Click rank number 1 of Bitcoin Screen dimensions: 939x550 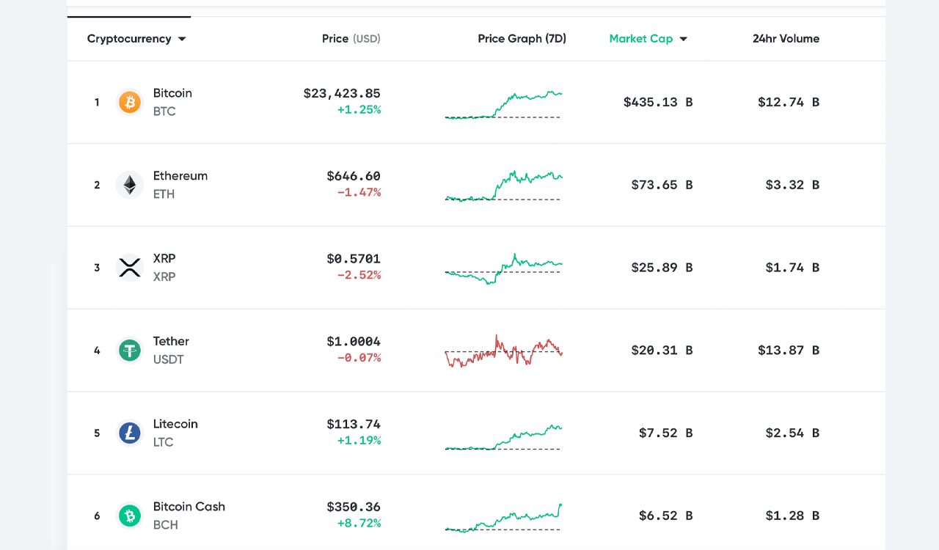click(x=97, y=103)
